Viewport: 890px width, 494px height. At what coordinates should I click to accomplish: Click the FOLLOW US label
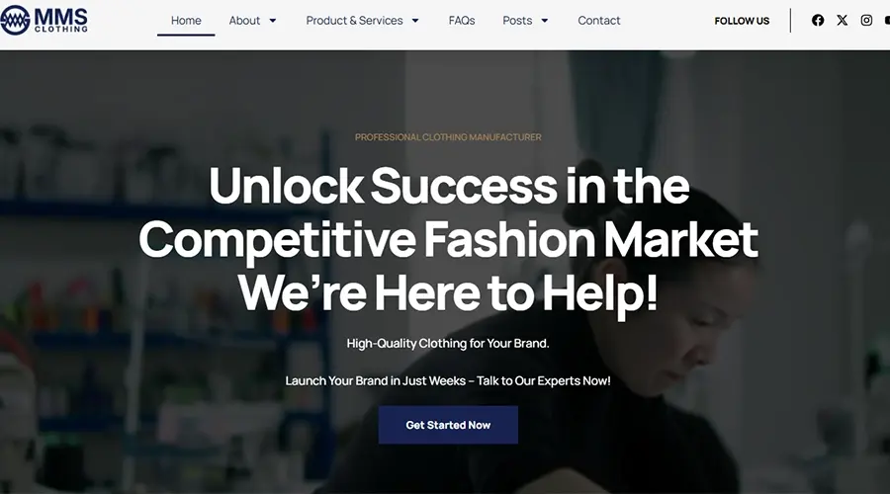(742, 21)
